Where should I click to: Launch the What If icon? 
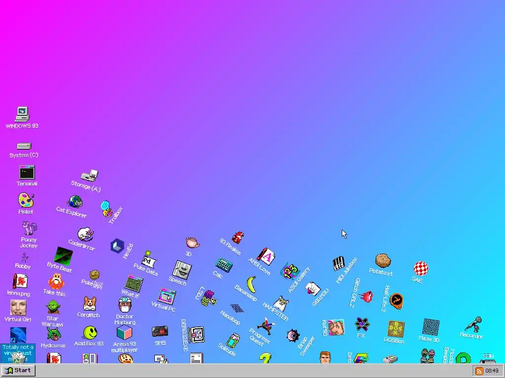134,283
